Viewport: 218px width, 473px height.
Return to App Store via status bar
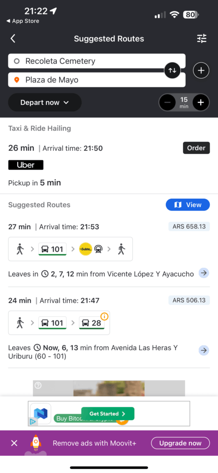pyautogui.click(x=23, y=21)
